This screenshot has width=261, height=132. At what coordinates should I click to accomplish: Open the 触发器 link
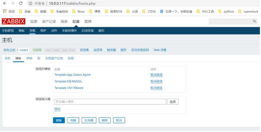(111, 50)
